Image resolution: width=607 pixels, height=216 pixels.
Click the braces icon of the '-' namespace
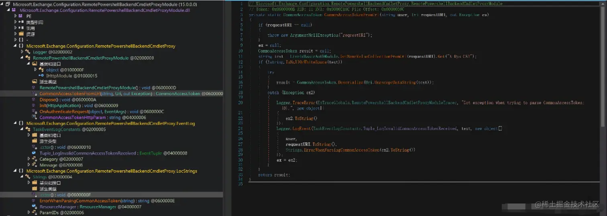coord(21,40)
